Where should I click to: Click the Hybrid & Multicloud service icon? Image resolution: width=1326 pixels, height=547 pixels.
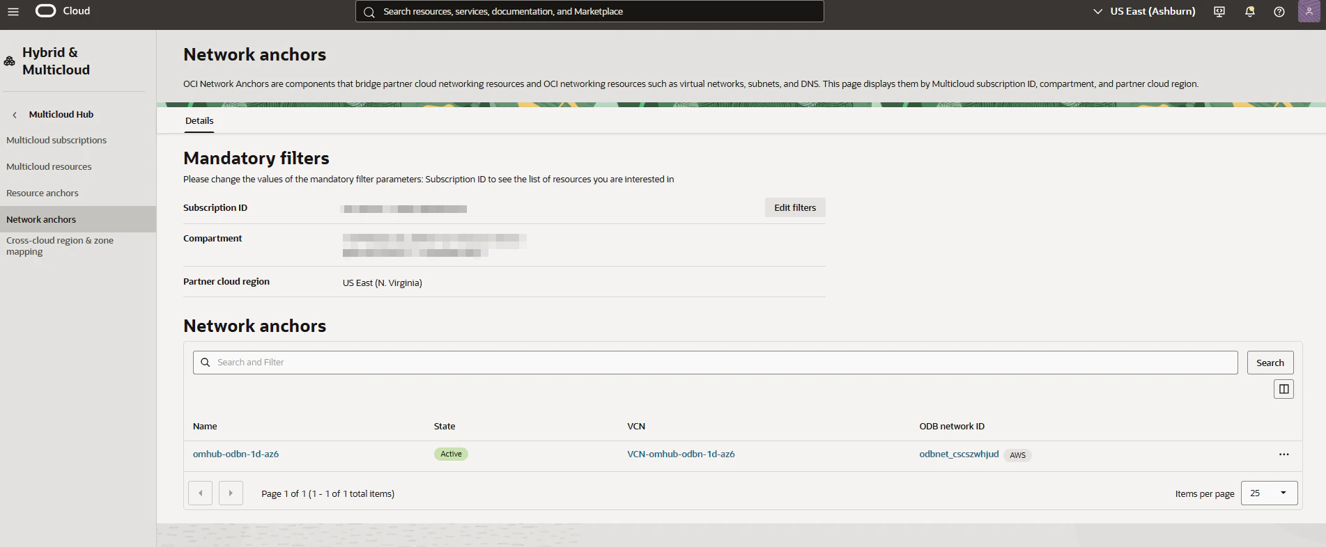[10, 61]
